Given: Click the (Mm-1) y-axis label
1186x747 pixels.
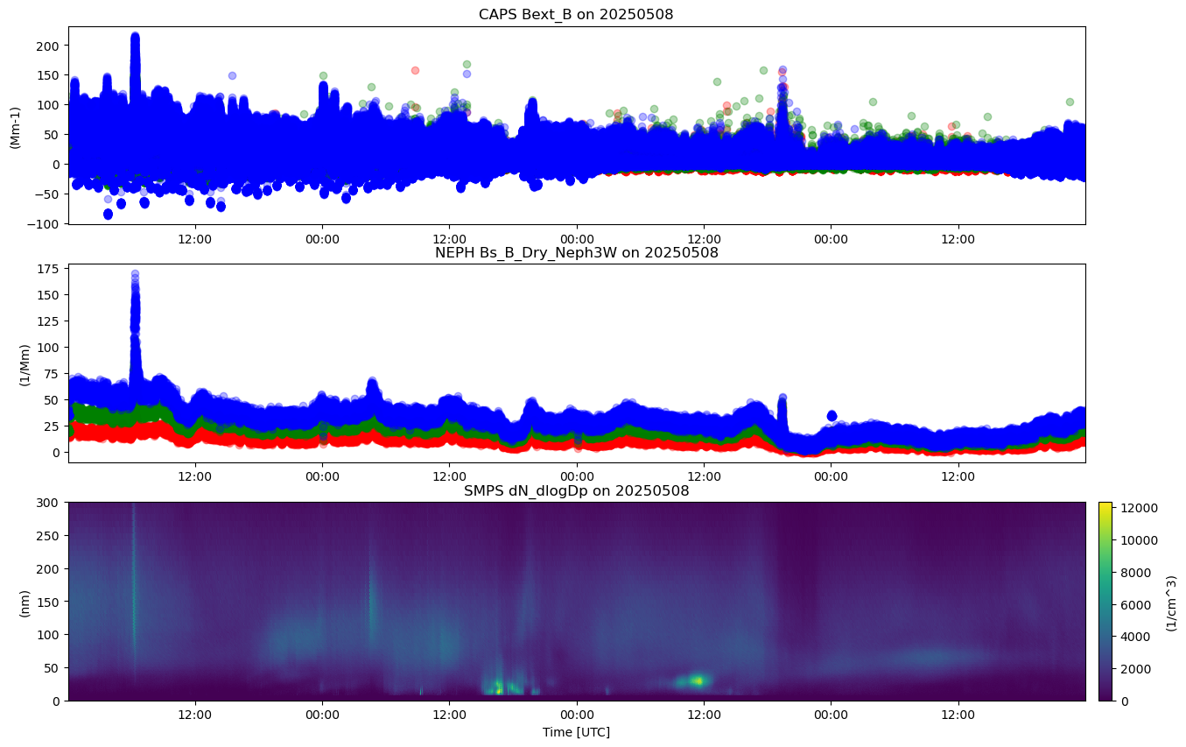Looking at the screenshot, I should [16, 125].
